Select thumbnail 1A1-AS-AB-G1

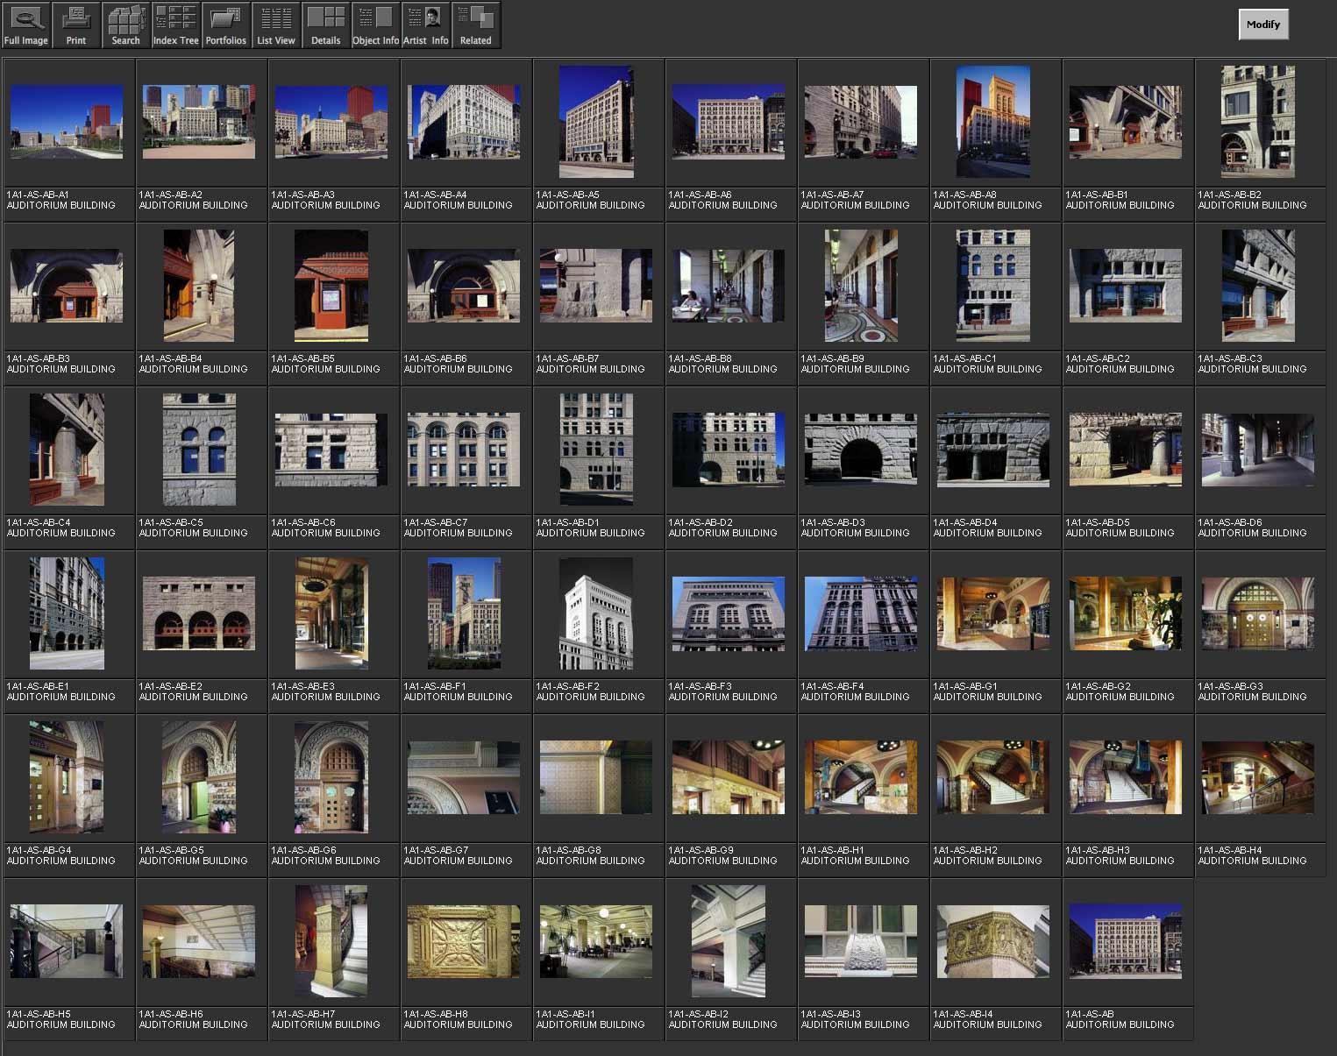993,613
